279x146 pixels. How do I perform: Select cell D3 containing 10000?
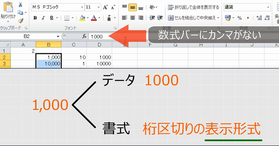coord(99,64)
